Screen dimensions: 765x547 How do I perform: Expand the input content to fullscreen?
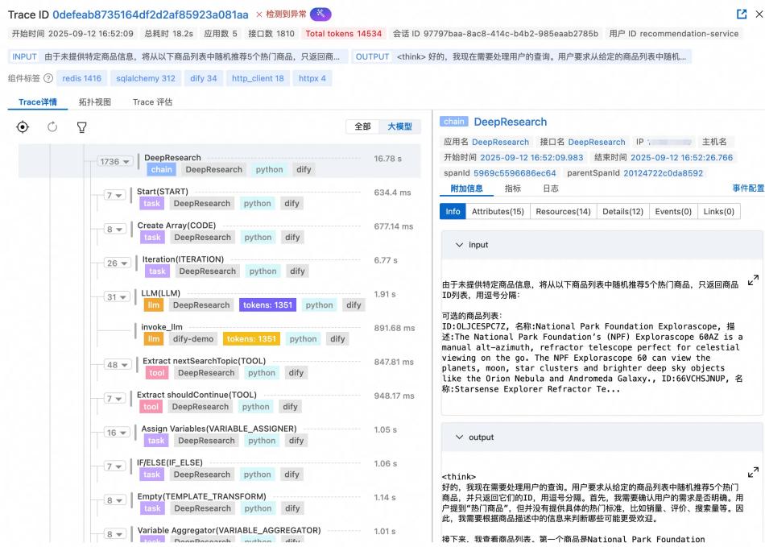click(753, 280)
